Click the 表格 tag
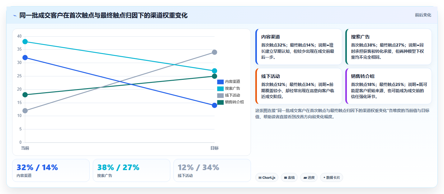This screenshot has width=444, height=194. (289, 178)
